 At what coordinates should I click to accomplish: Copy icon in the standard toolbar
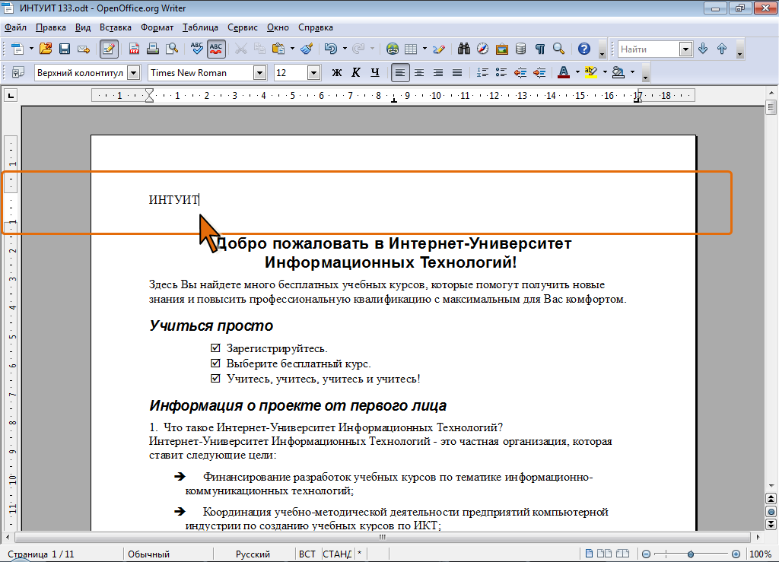260,49
